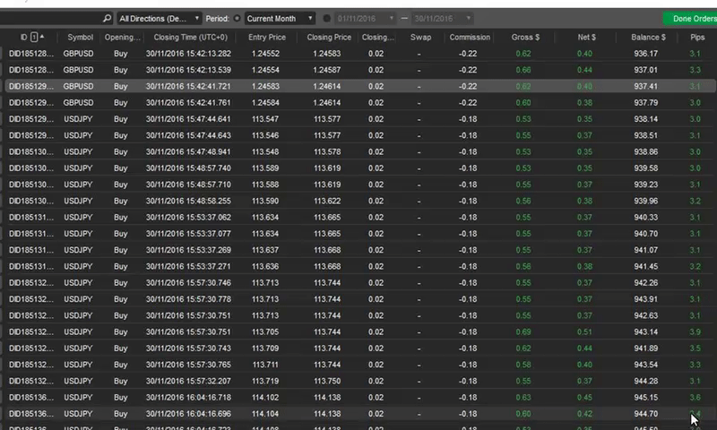Click commission -0.22 in the 937.79 balance row
This screenshot has width=717, height=430.
(x=468, y=103)
